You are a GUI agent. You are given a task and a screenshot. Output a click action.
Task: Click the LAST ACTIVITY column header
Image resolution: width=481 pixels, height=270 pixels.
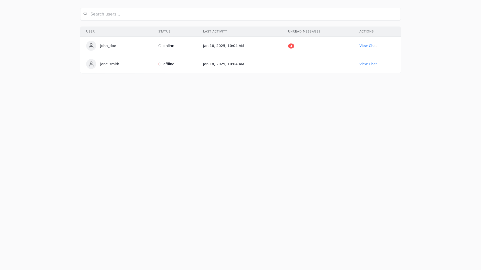[x=215, y=31]
